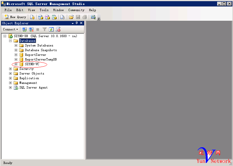Screen dimensions: 233x166
Task: Toggle Object Explorer auto-hide pin
Action: click(x=77, y=23)
